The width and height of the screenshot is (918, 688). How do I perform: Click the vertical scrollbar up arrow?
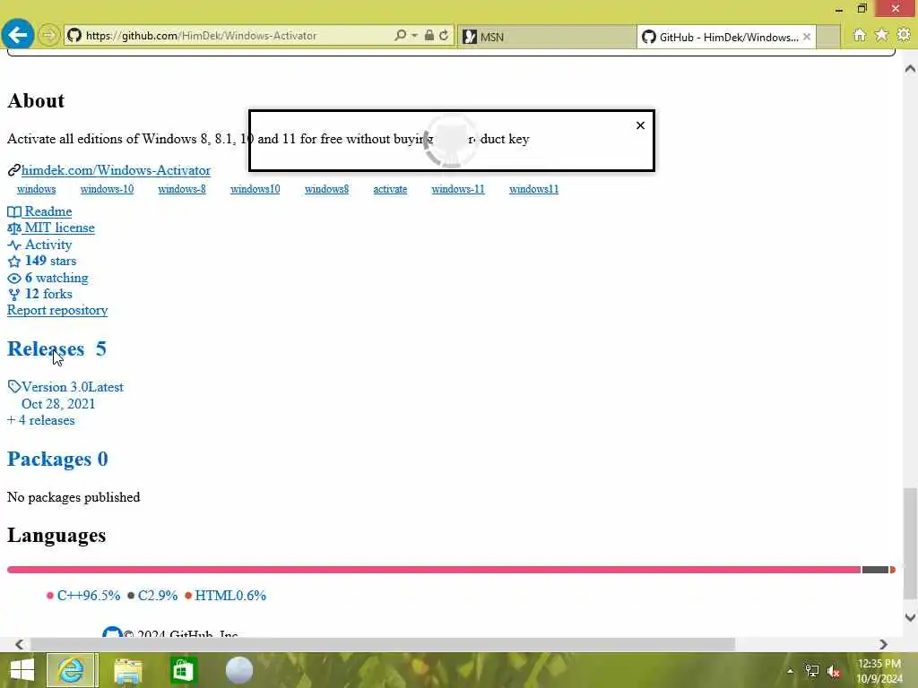(911, 68)
